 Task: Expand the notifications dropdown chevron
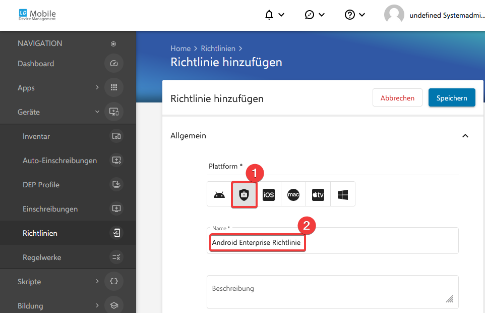[281, 15]
